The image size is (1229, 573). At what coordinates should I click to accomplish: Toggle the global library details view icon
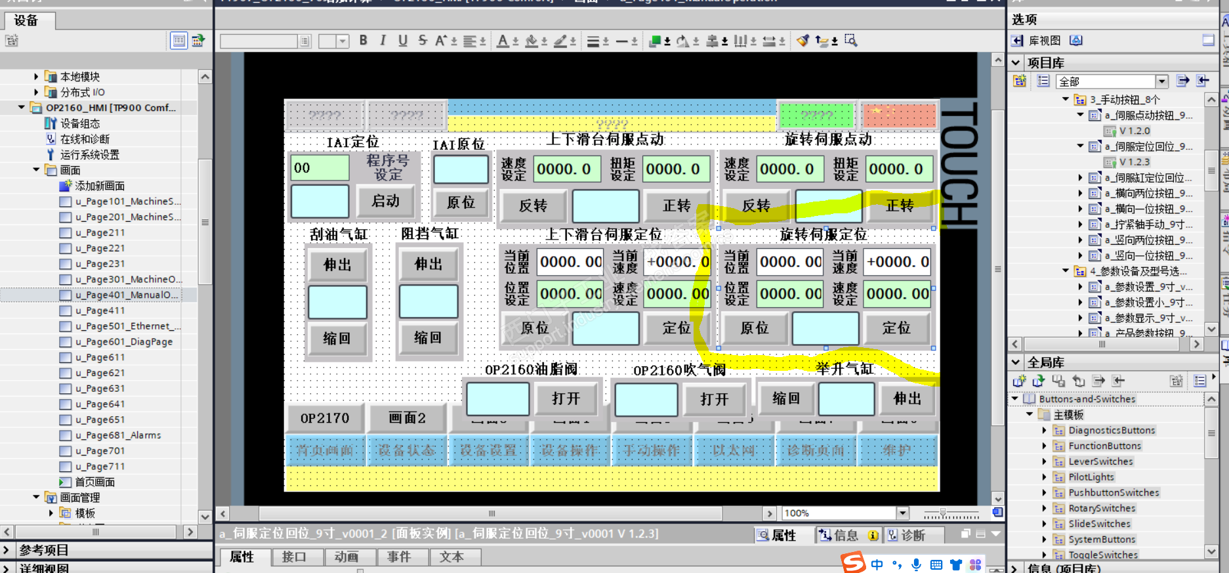tap(1200, 381)
